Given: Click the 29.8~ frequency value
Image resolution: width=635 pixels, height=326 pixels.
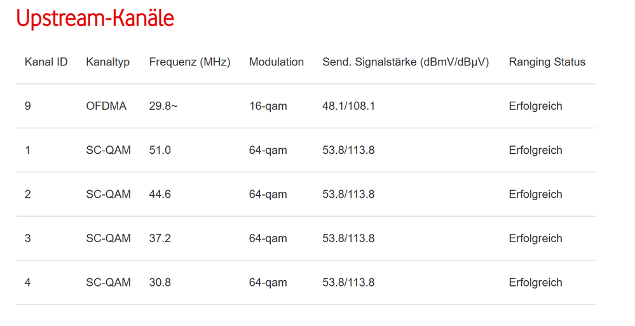Looking at the screenshot, I should [163, 106].
